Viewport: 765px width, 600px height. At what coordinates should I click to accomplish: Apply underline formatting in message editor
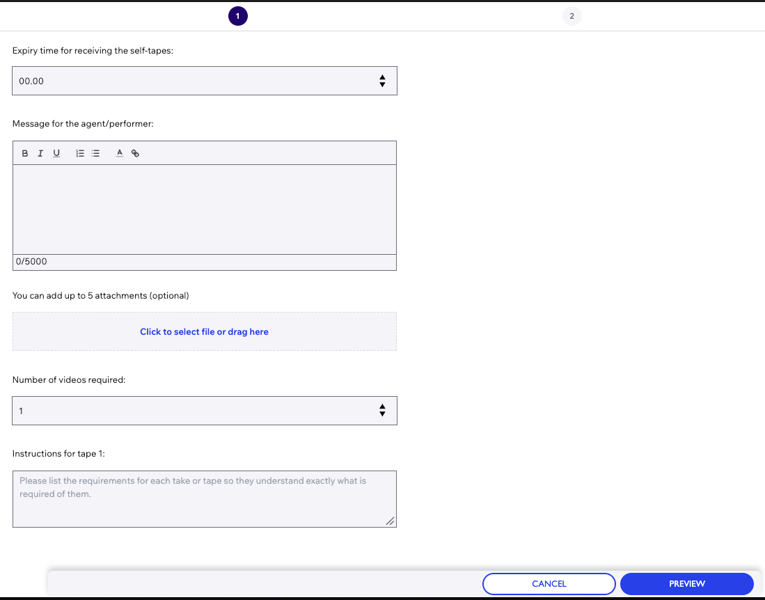point(56,153)
